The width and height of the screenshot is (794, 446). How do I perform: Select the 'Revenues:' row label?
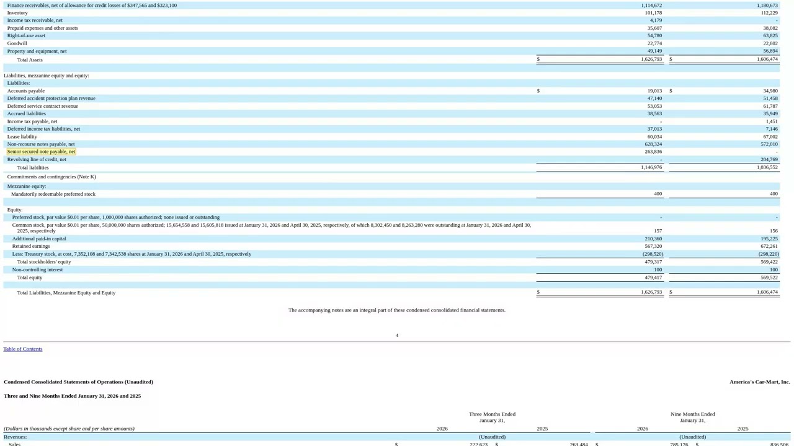point(15,437)
